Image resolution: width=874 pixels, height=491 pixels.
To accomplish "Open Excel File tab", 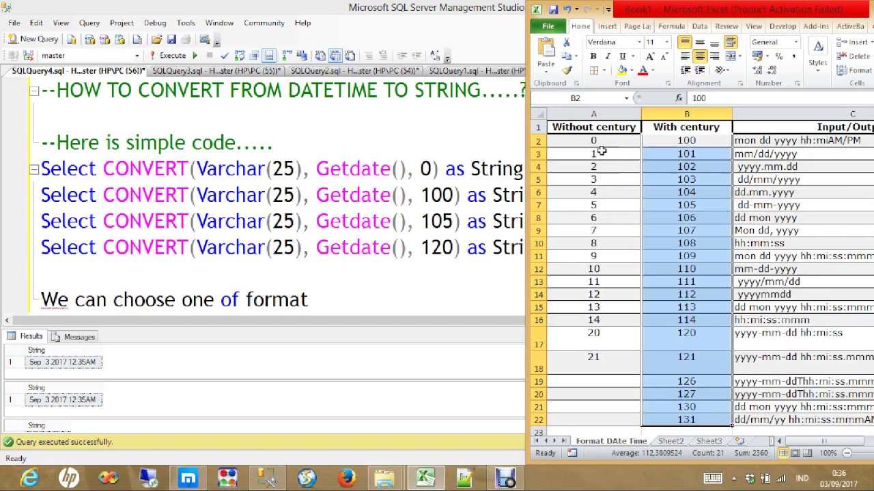I will [x=548, y=26].
